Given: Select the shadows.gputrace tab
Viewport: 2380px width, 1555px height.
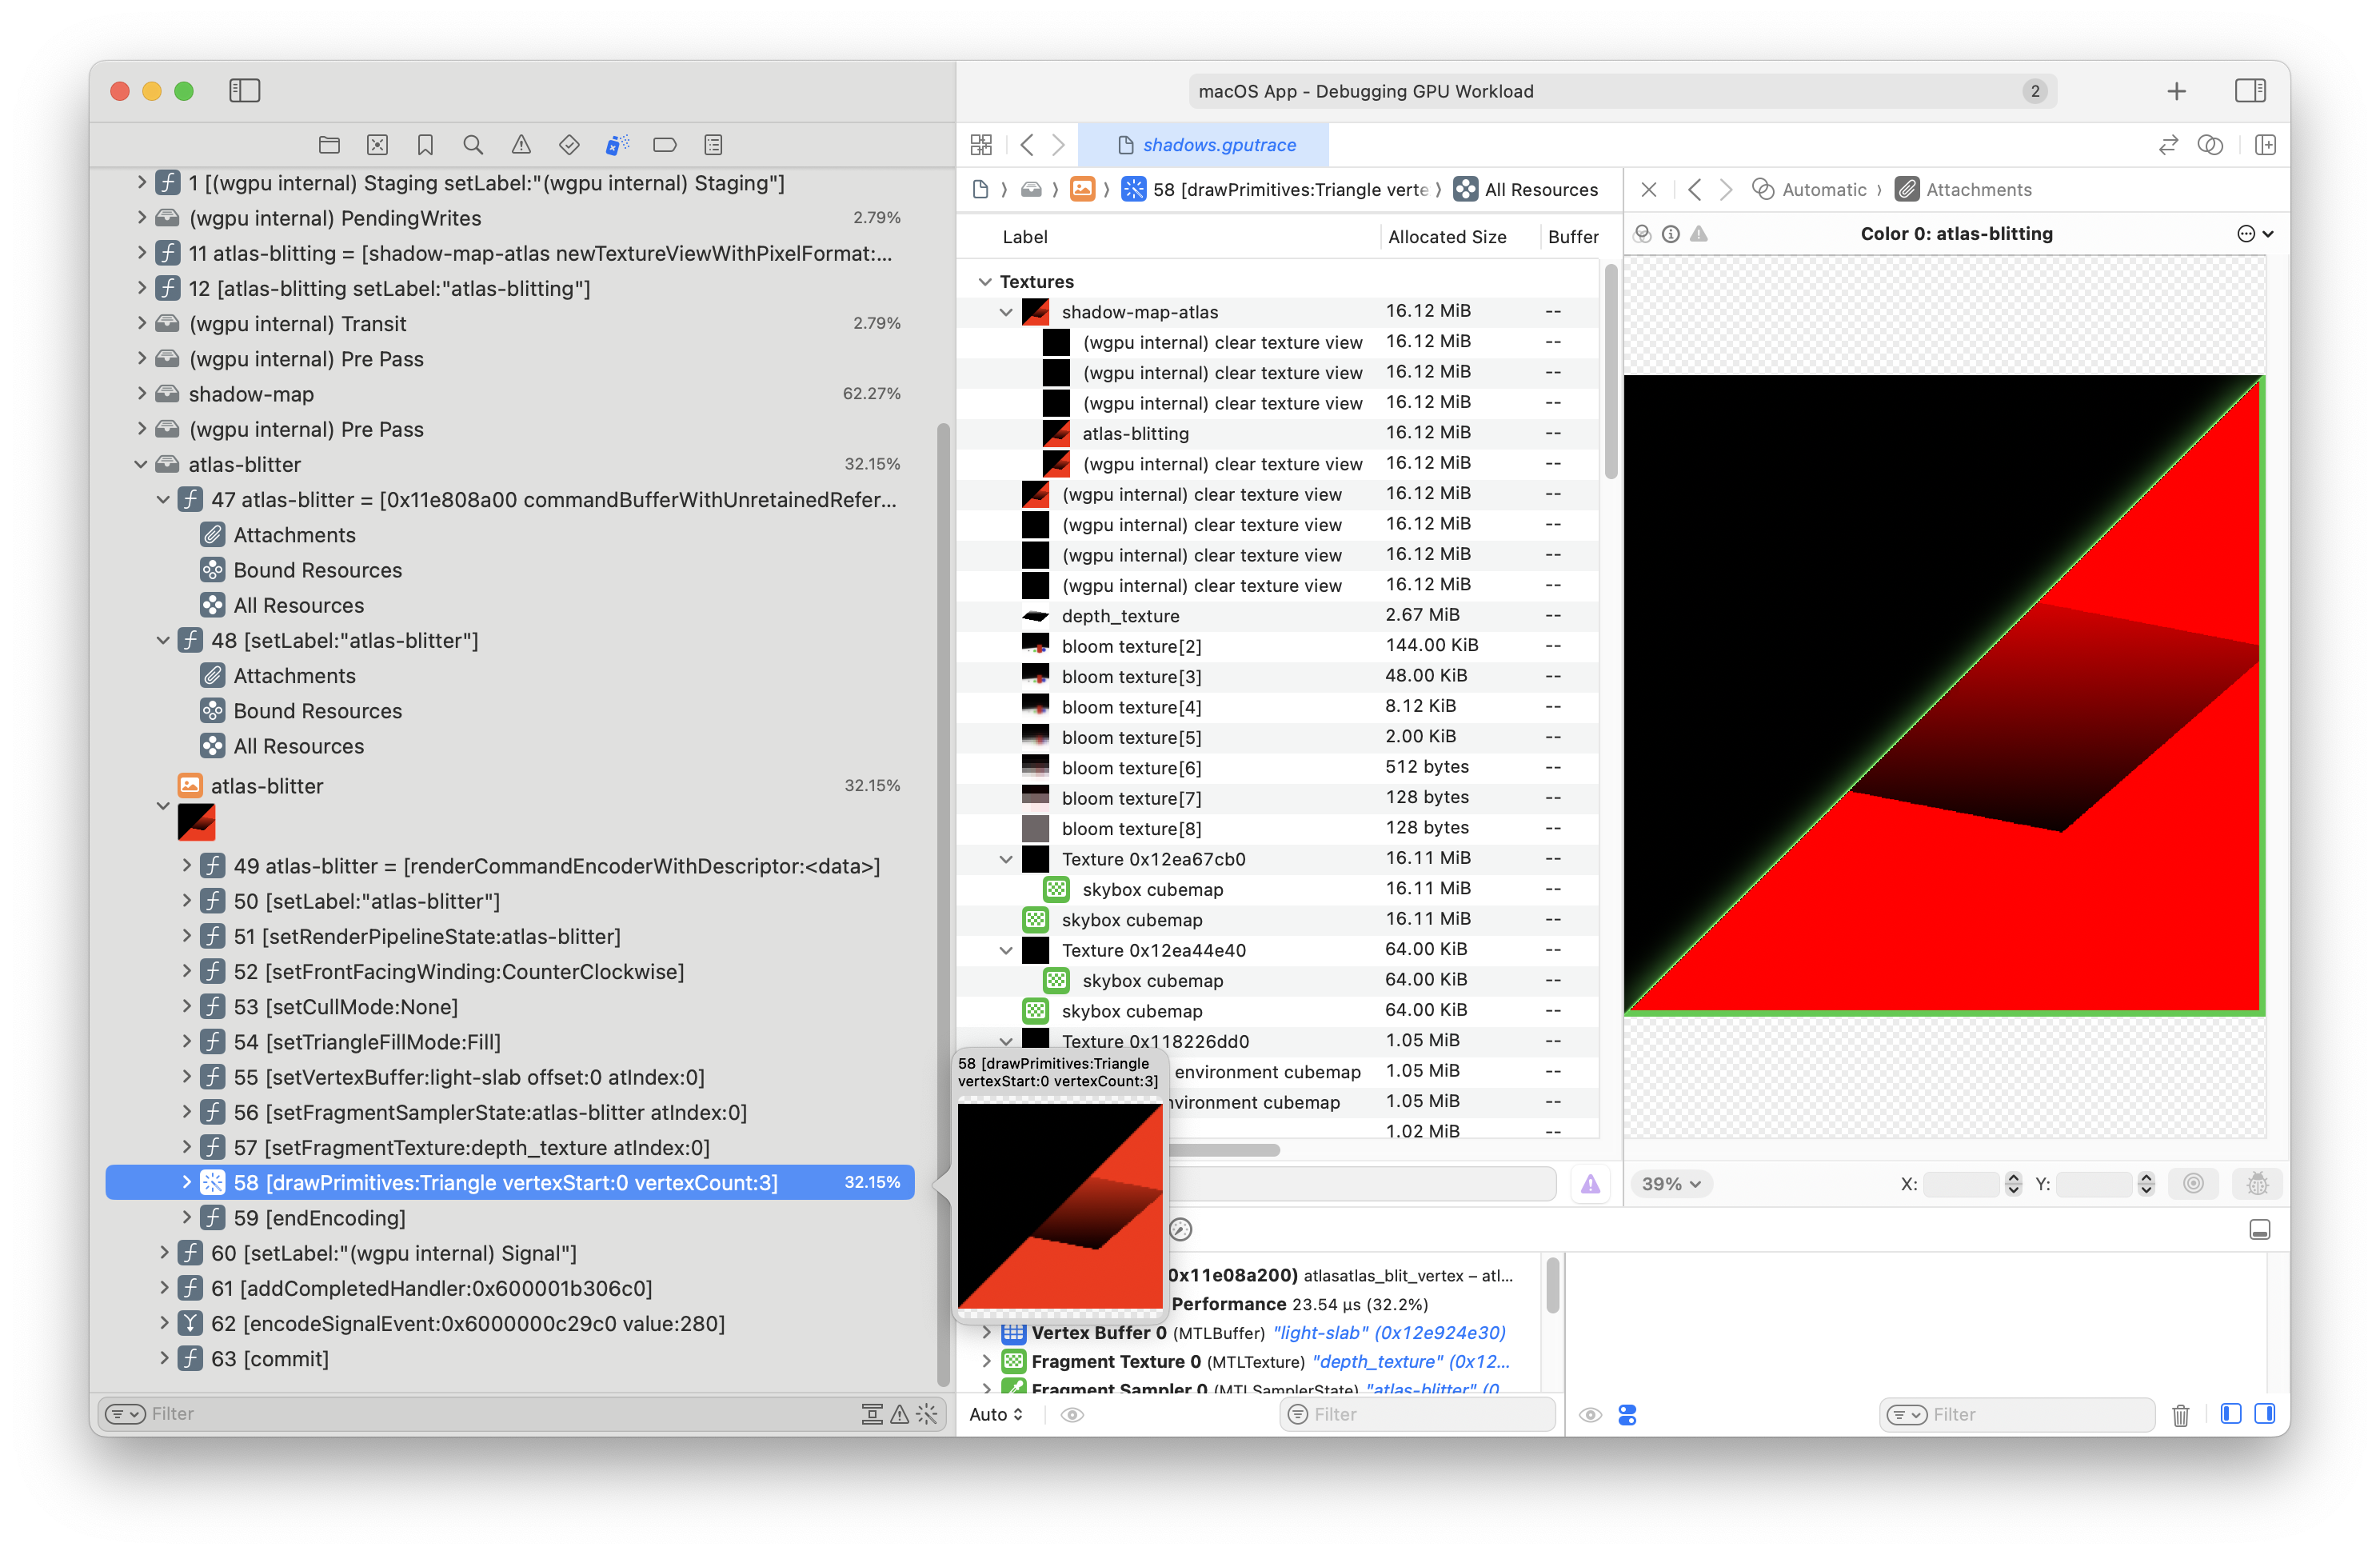Looking at the screenshot, I should [1206, 145].
